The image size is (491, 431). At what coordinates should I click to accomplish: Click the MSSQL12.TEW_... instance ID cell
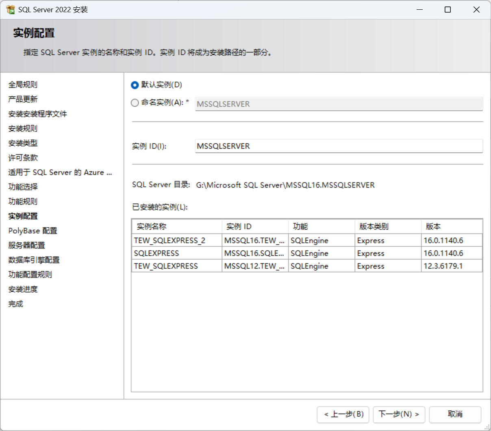tap(255, 266)
